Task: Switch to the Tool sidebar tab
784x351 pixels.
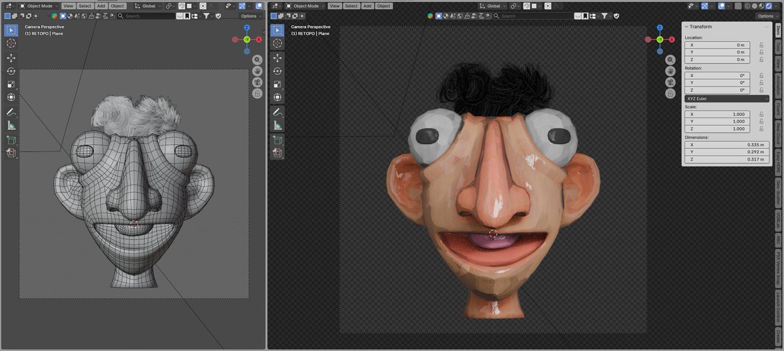Action: click(777, 47)
